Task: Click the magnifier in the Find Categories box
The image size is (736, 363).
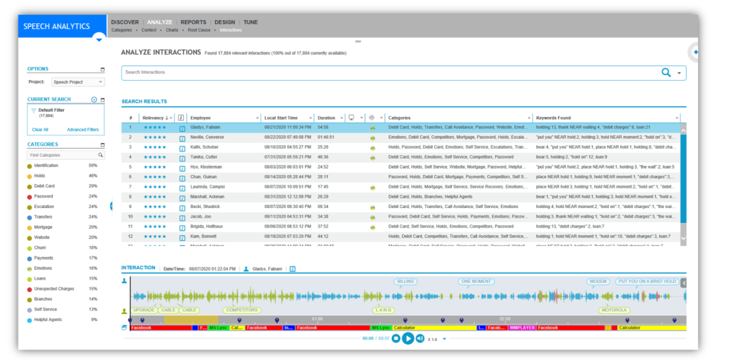Action: point(101,156)
